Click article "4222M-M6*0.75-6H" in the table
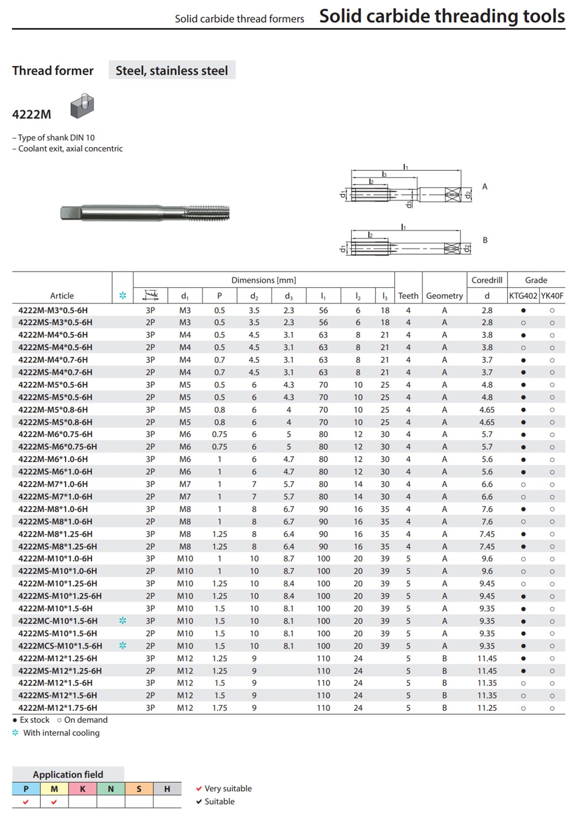This screenshot has width=577, height=821. click(x=55, y=434)
